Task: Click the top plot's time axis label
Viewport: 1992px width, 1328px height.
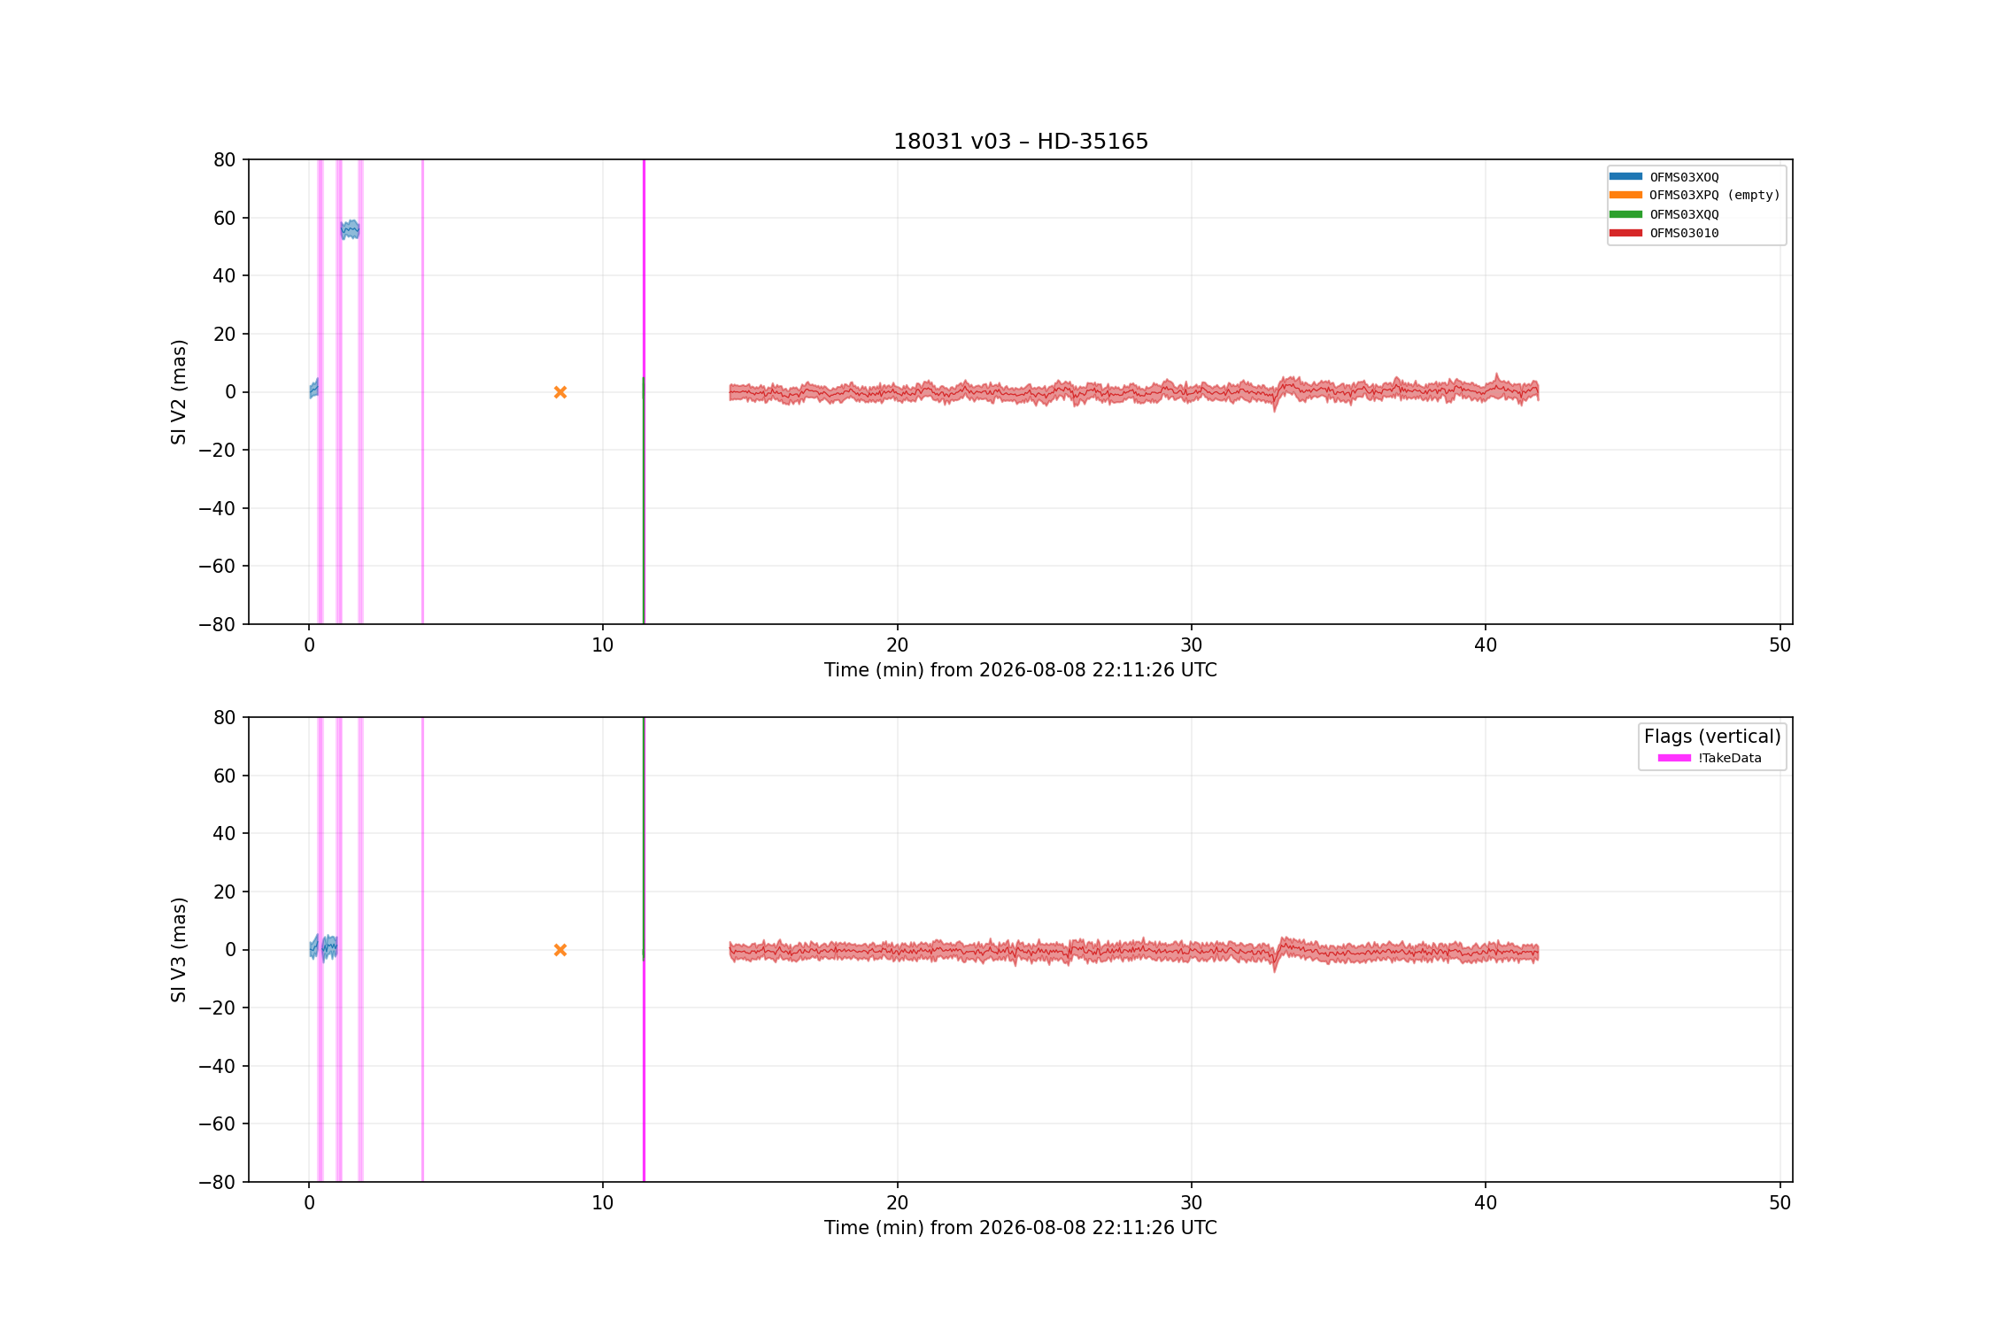Action: [x=1021, y=670]
